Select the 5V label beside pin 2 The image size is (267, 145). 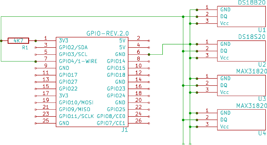click(122, 41)
